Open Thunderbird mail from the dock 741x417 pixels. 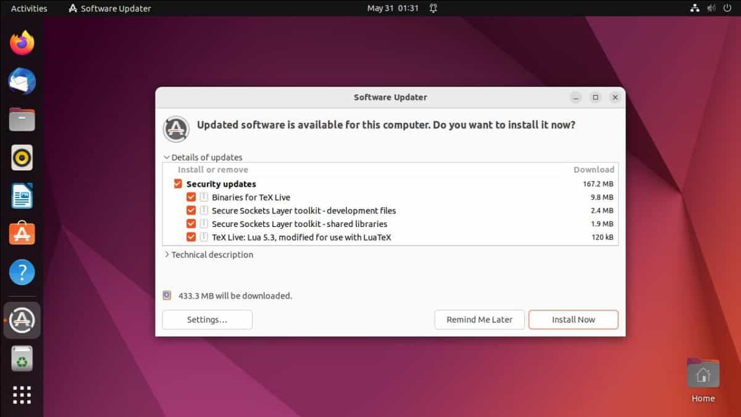coord(22,81)
